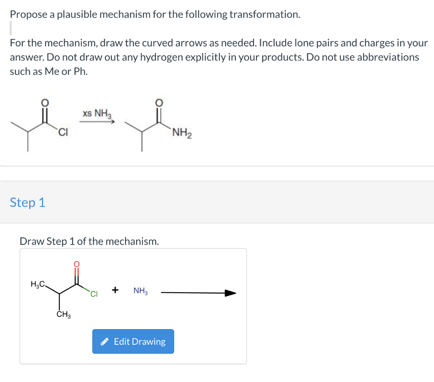The image size is (434, 382).
Task: Click the Edit Drawing button
Action: 133,341
